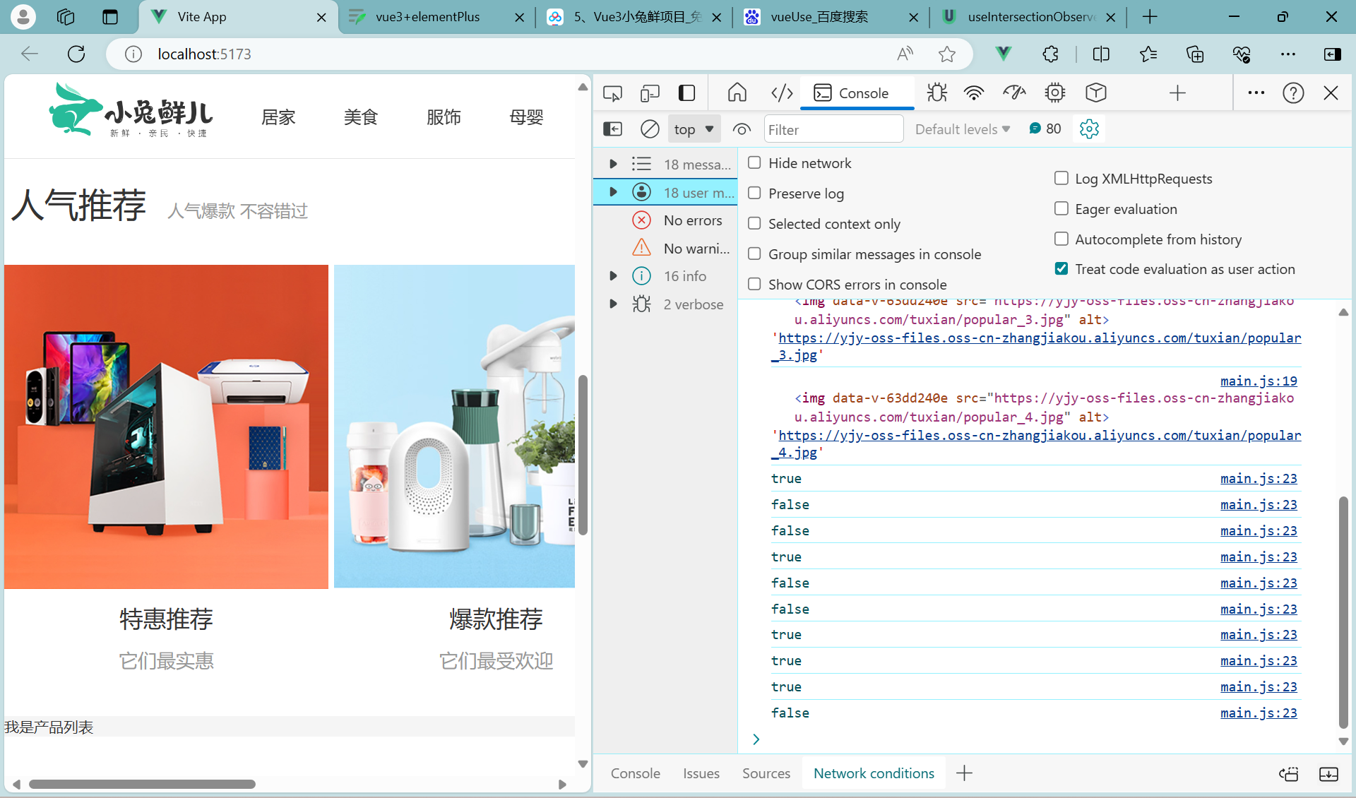Open the Performance tool

click(1013, 93)
